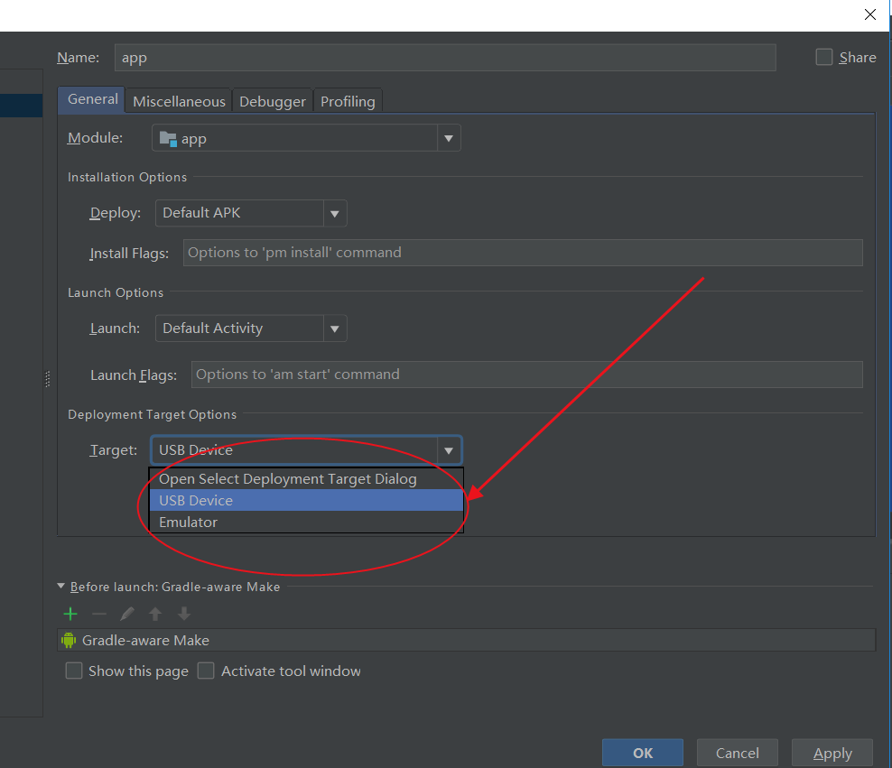This screenshot has height=768, width=892.
Task: Switch to the Miscellaneous tab
Action: point(179,101)
